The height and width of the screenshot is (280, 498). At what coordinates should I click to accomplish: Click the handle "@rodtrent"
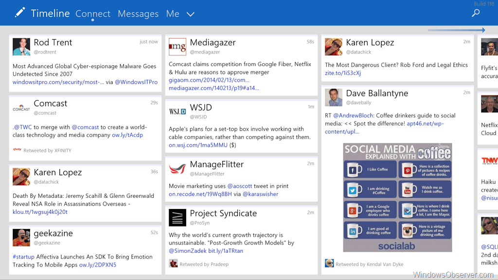point(45,52)
